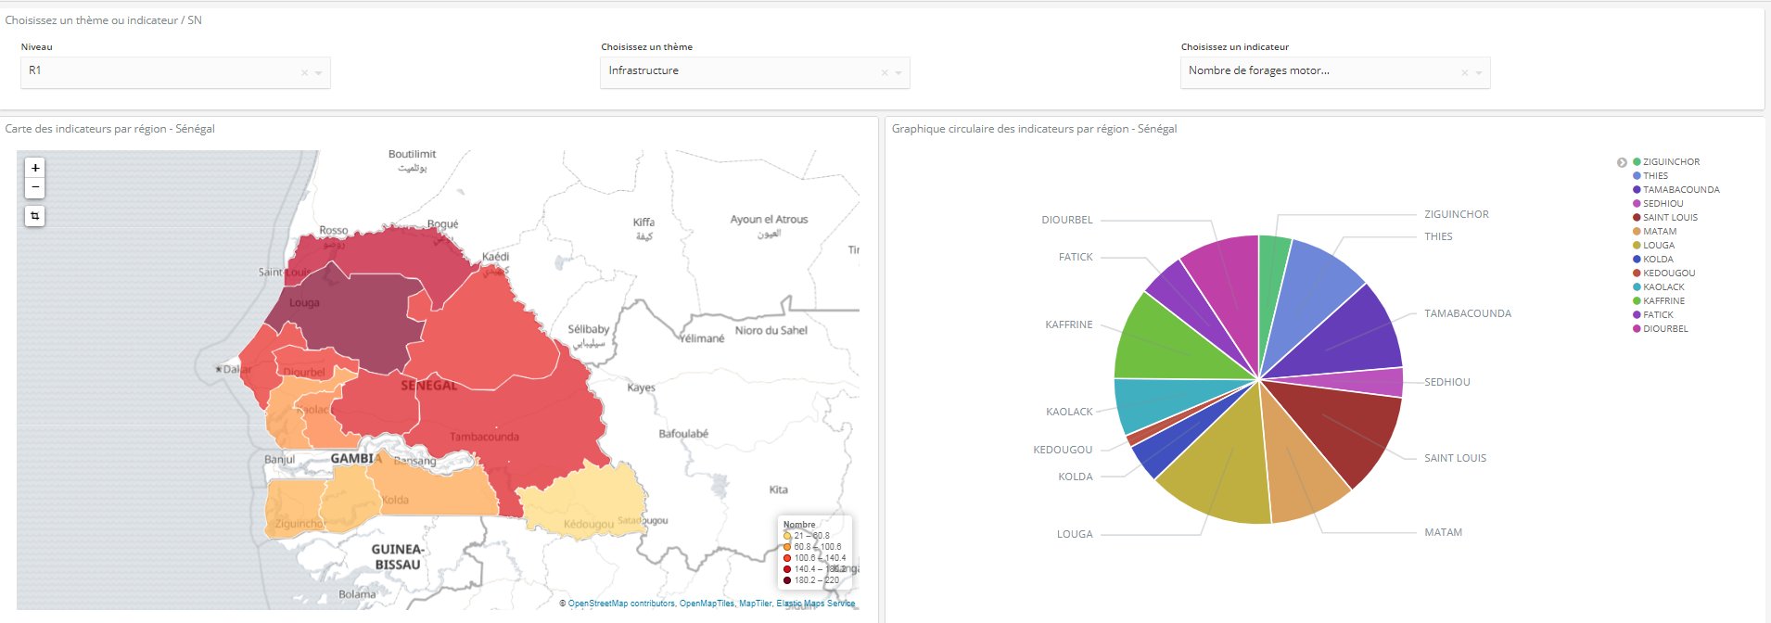Click the fit to data bounds map icon

35,216
